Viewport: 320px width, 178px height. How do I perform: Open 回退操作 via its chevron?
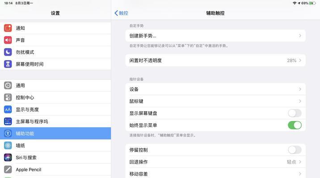click(300, 162)
